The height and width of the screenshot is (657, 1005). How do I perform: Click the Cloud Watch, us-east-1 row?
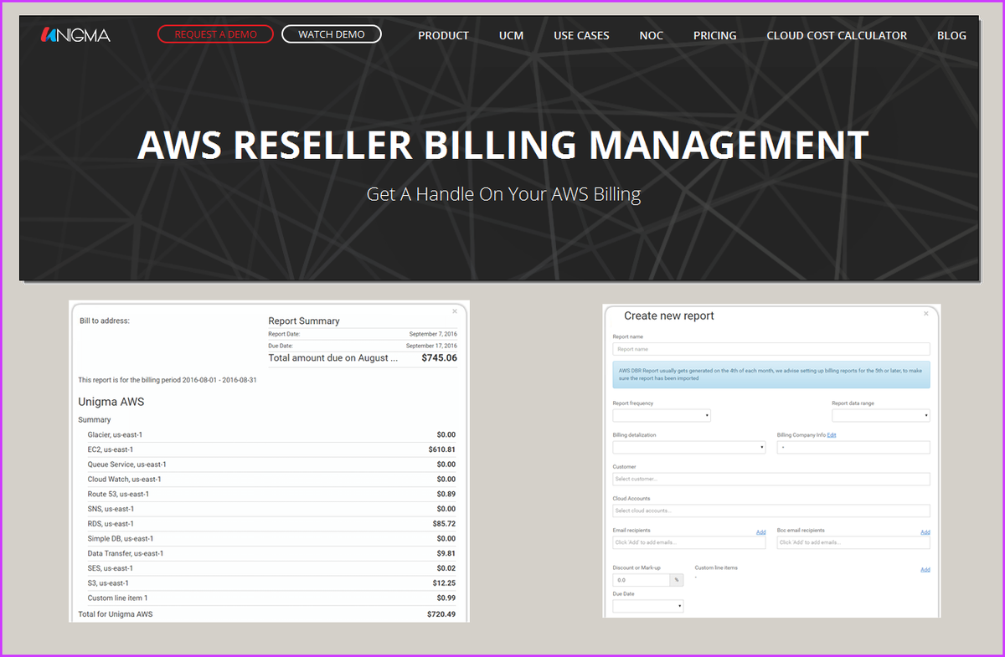pyautogui.click(x=271, y=480)
